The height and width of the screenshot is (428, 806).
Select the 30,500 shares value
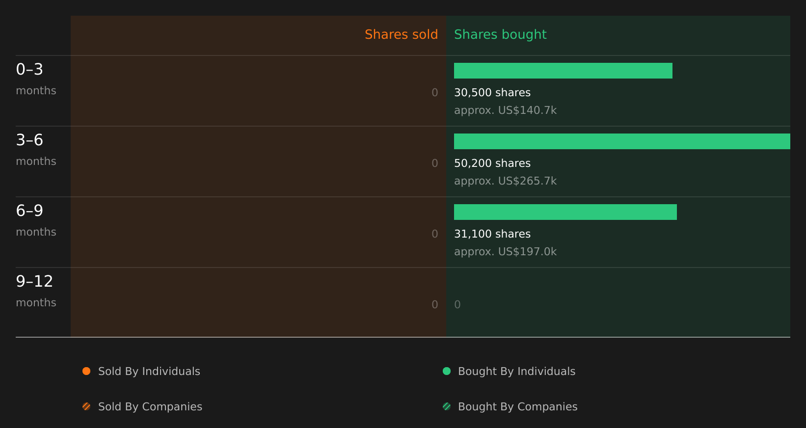492,93
